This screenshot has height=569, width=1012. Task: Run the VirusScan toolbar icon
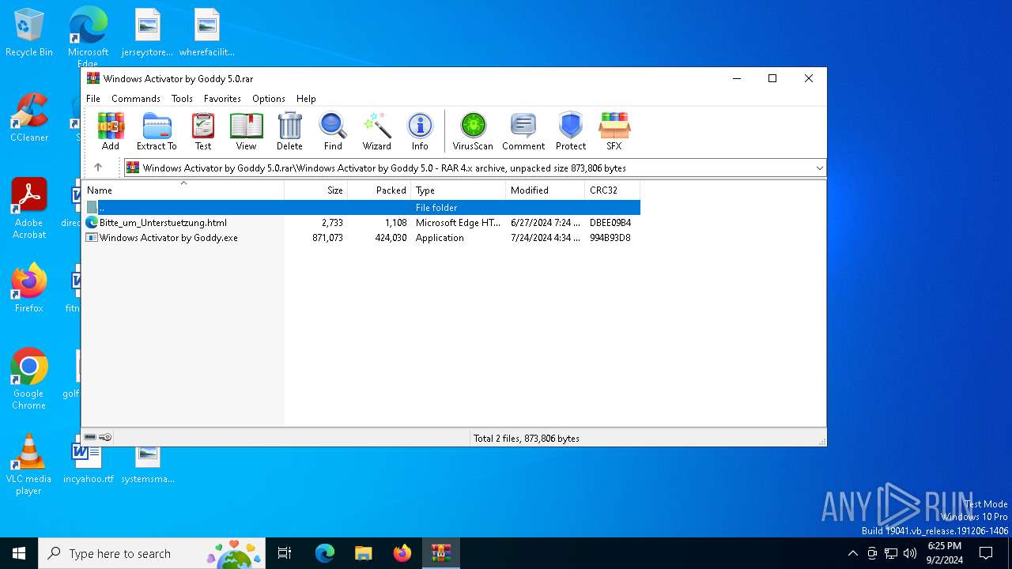point(473,131)
